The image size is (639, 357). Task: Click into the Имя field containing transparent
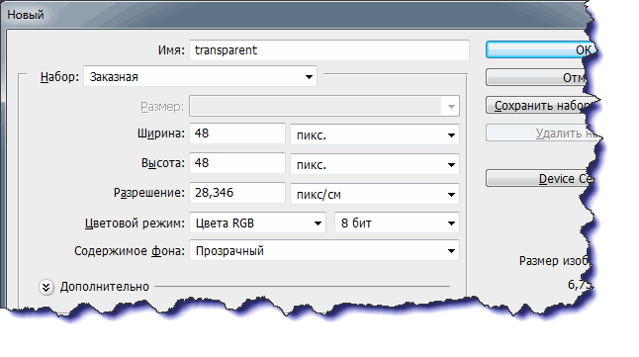pyautogui.click(x=329, y=50)
